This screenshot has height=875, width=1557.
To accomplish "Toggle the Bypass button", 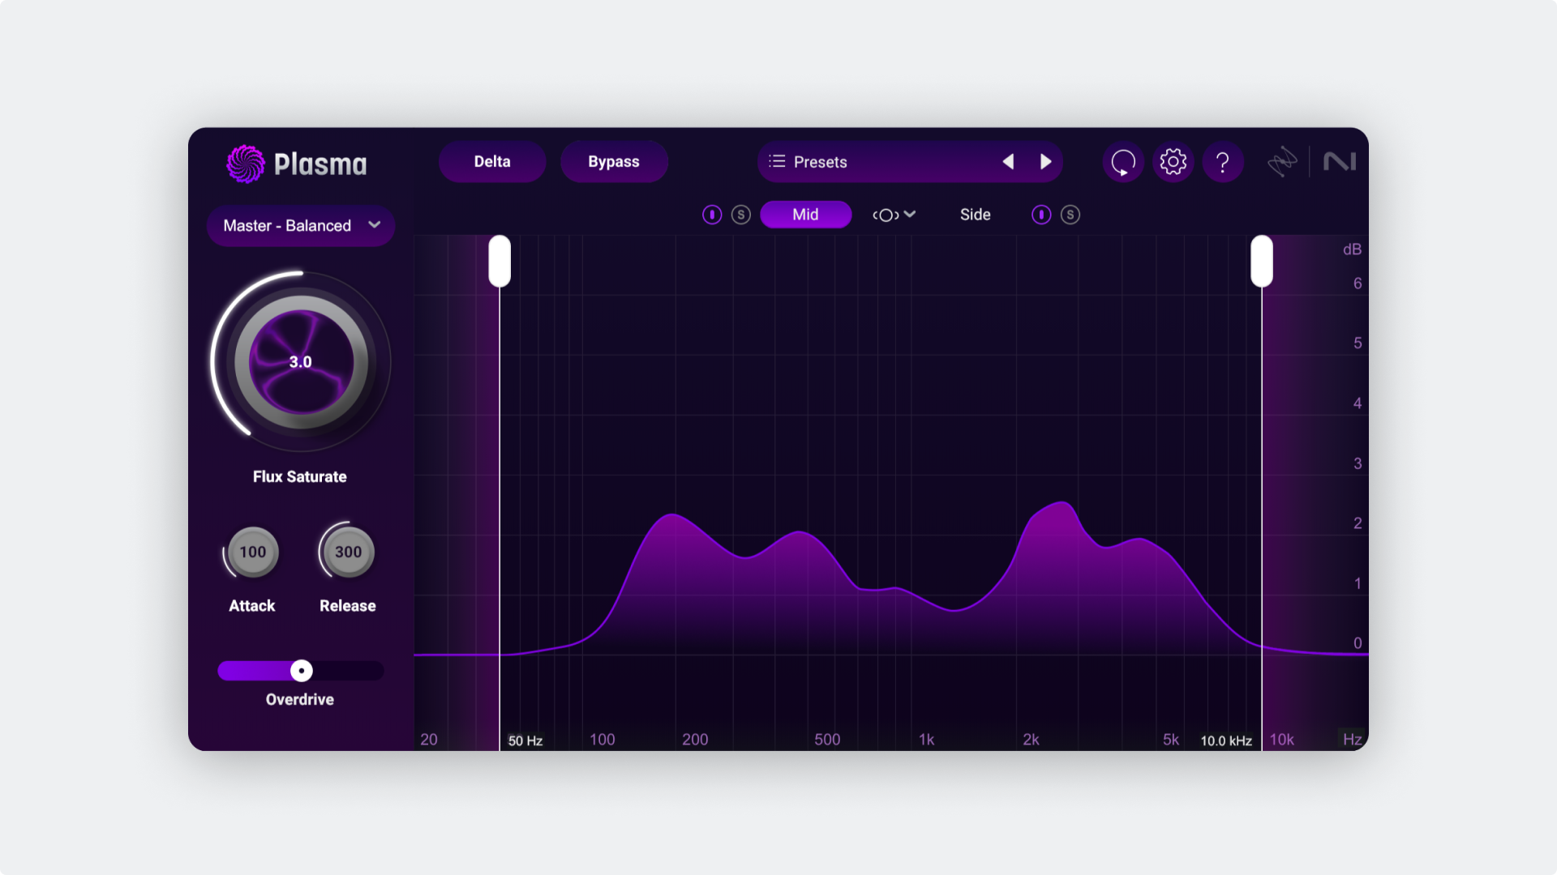I will (x=614, y=162).
